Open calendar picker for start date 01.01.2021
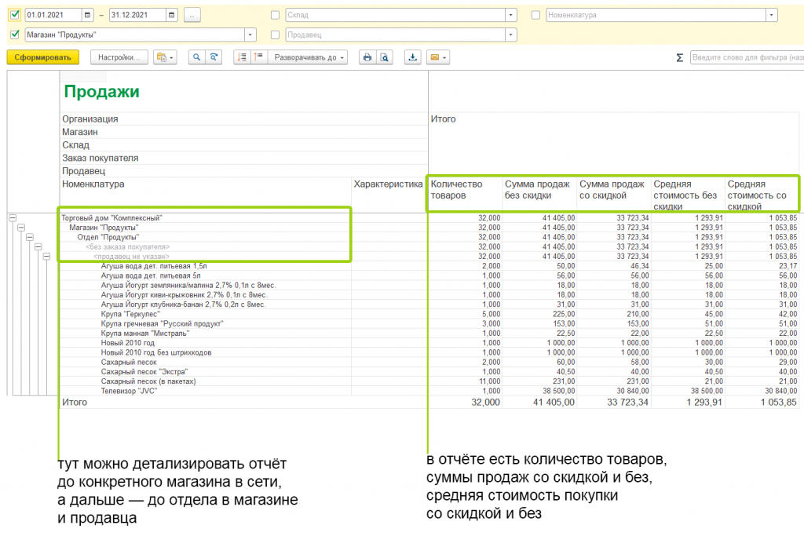This screenshot has width=804, height=558. click(x=86, y=15)
